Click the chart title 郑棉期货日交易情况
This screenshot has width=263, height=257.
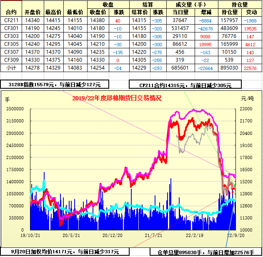click(x=116, y=98)
